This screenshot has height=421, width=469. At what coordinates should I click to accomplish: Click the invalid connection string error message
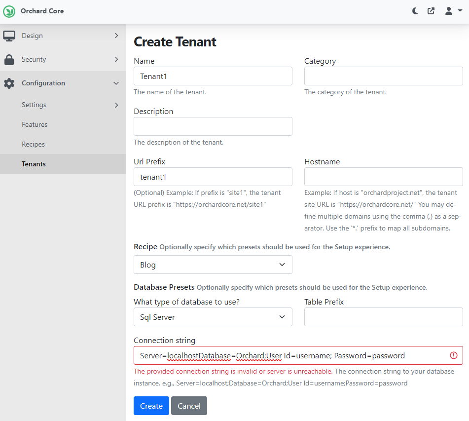(x=233, y=371)
